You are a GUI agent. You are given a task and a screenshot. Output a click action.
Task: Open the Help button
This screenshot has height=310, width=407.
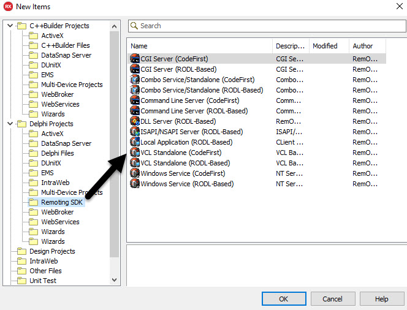tap(381, 299)
